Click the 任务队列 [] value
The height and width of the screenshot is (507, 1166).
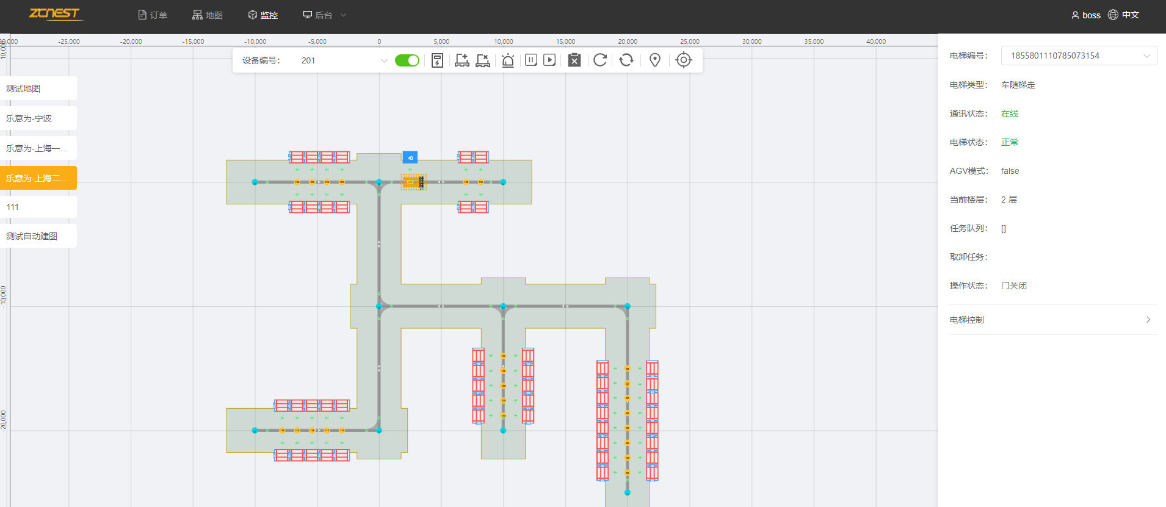[1004, 228]
